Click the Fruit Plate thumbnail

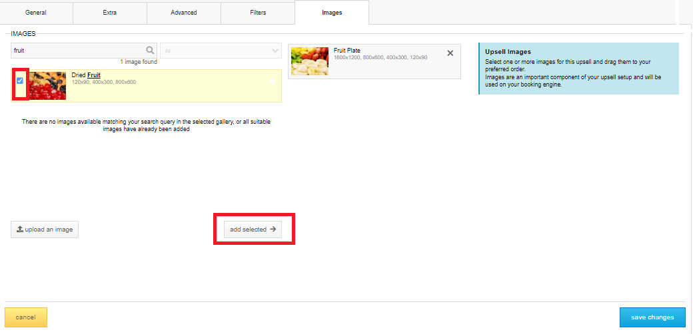[x=310, y=61]
